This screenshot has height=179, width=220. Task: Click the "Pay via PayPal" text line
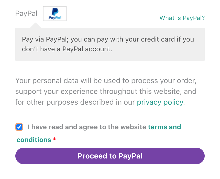coord(46,39)
